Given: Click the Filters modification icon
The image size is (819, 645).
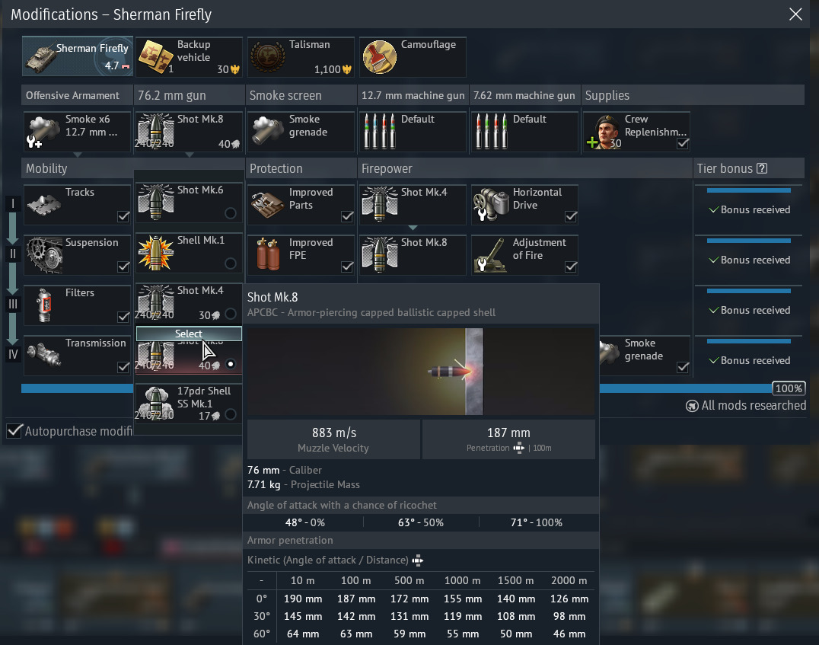Looking at the screenshot, I should 43,305.
